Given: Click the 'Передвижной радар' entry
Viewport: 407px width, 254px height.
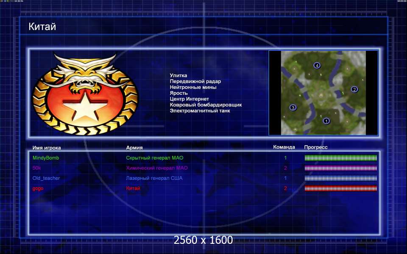Looking at the screenshot, I should [195, 81].
